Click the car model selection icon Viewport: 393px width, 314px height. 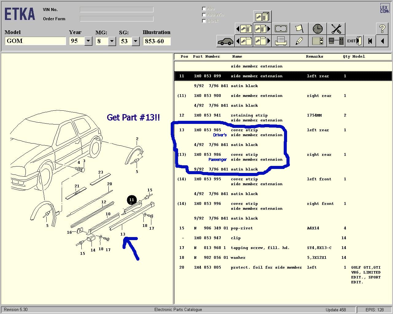pos(225,41)
